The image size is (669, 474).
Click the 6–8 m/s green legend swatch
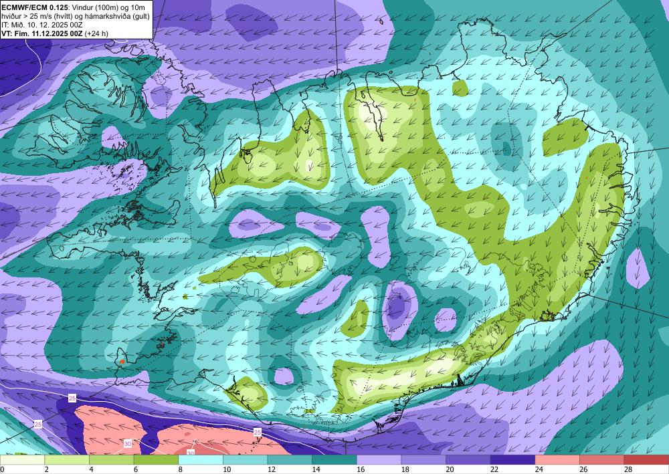[x=156, y=460]
